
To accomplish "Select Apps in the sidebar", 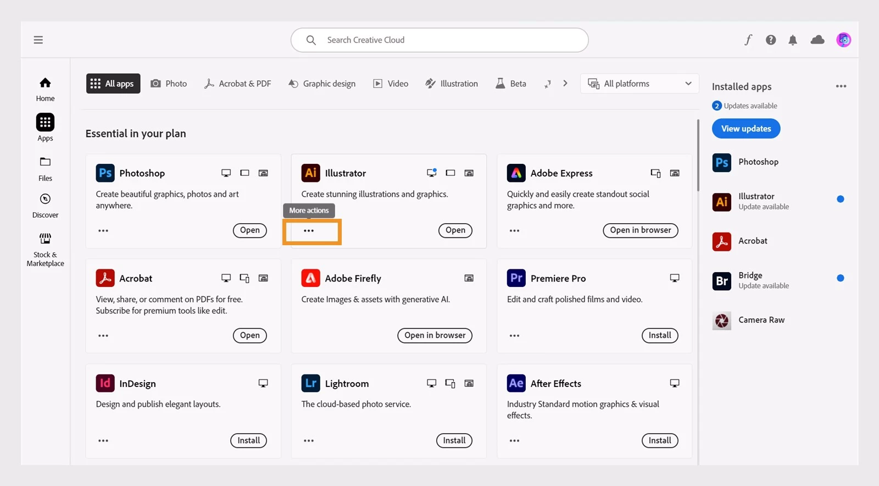I will 45,128.
